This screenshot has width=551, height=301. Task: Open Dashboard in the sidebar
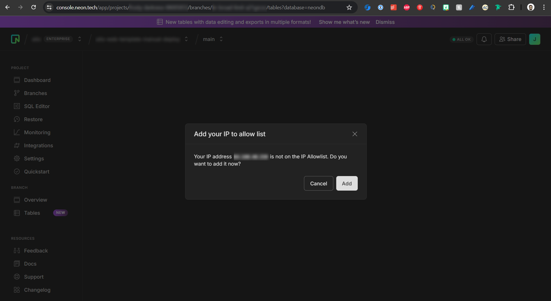tap(37, 80)
